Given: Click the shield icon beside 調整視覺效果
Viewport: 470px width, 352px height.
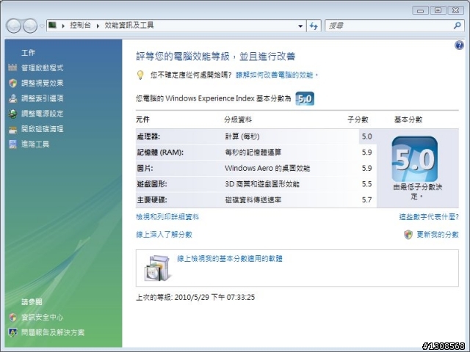Looking at the screenshot, I should pos(12,83).
